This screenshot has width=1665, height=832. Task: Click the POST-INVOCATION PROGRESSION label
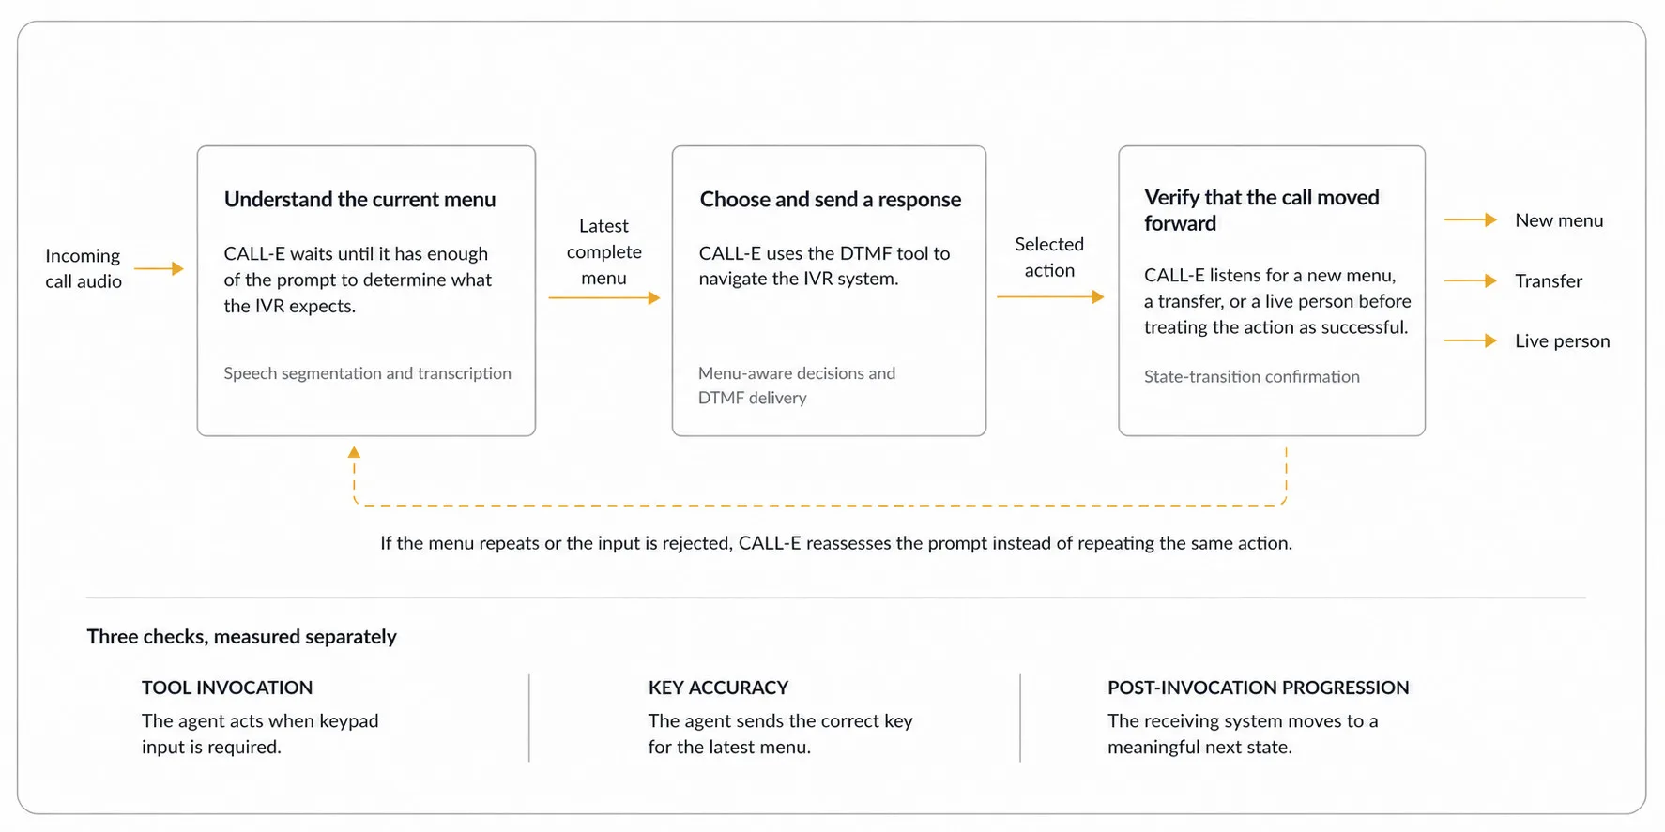[x=1258, y=688]
